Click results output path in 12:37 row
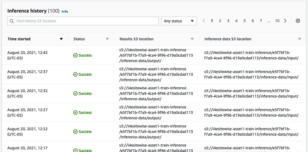Viewport: 308px width, 152px height. (156, 74)
